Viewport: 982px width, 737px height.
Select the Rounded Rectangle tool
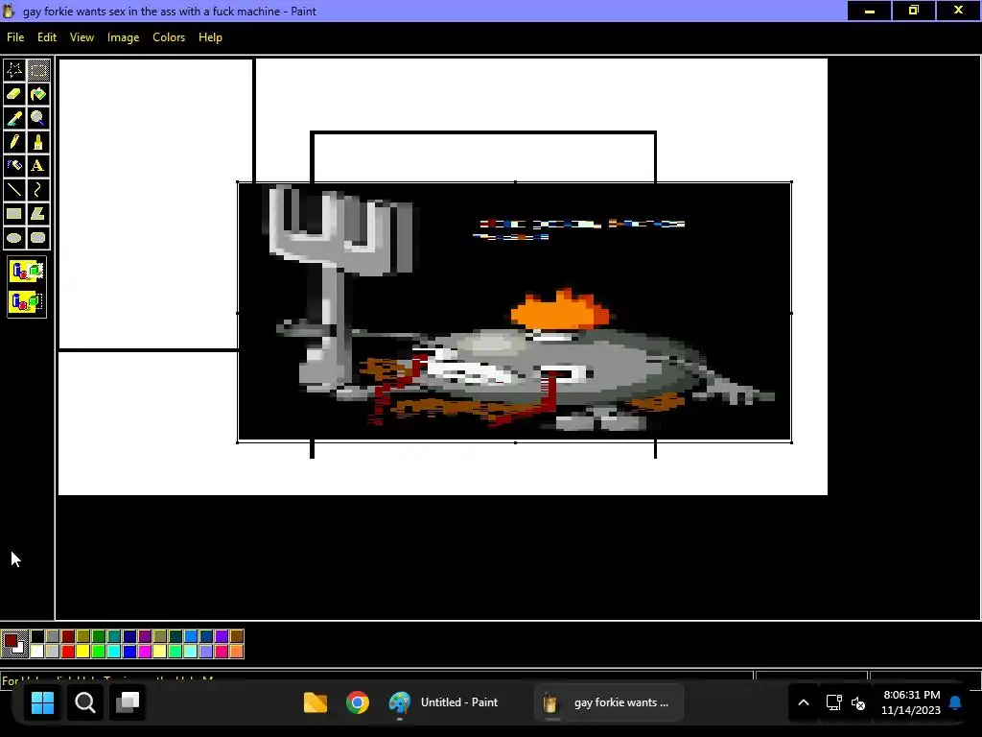(38, 238)
